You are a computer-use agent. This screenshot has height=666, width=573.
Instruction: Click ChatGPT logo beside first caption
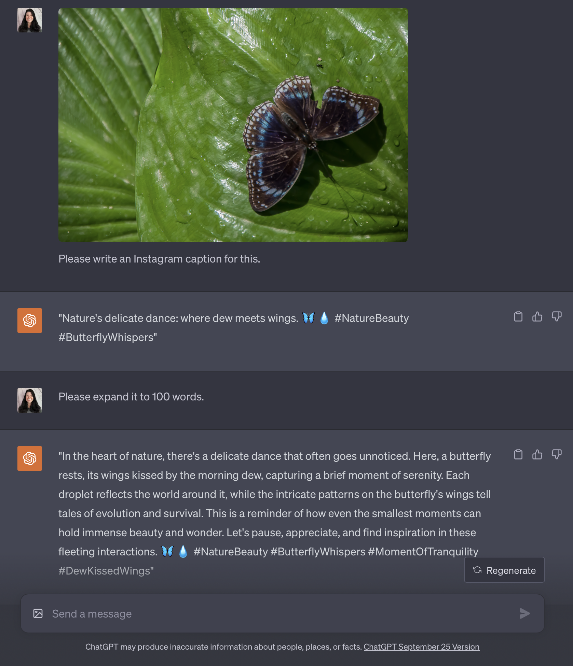tap(30, 321)
